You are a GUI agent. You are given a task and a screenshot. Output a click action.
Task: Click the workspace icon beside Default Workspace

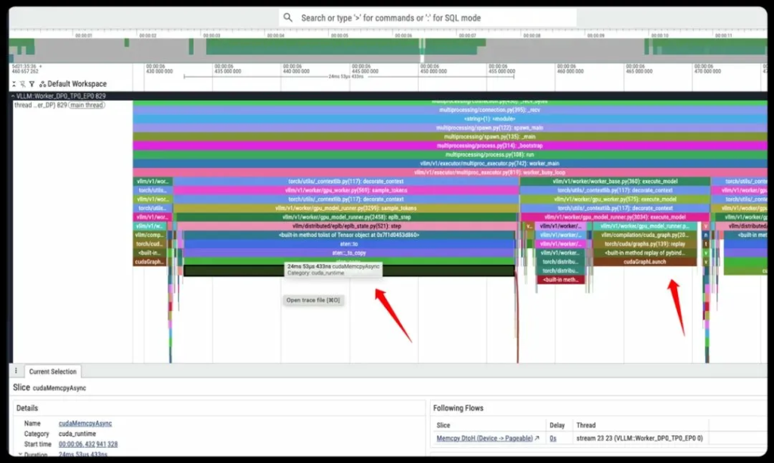pyautogui.click(x=42, y=84)
